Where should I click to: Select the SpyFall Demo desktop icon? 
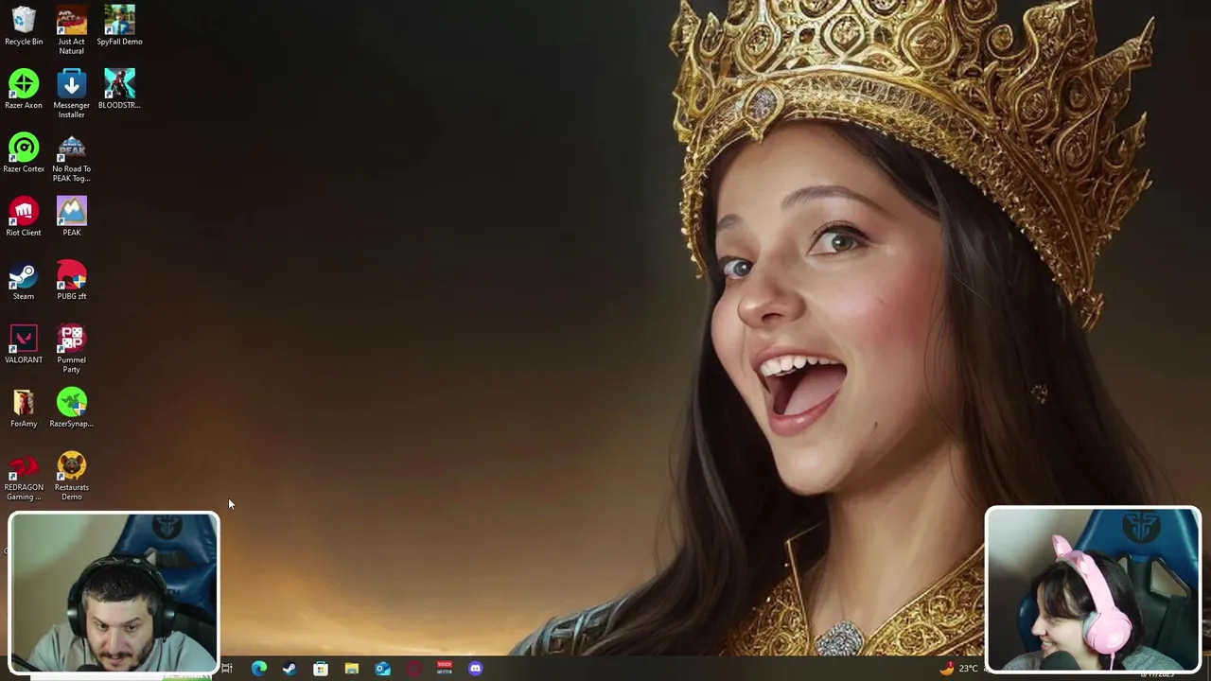(x=119, y=26)
